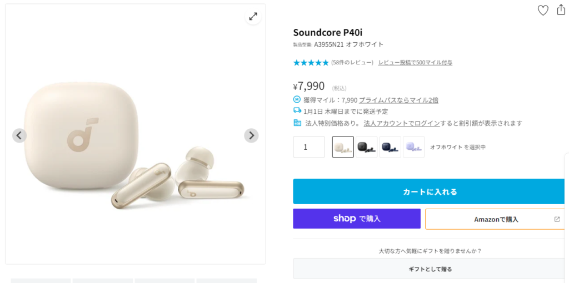This screenshot has height=283, width=569.
Task: Select the off-white color option
Action: pos(343,147)
